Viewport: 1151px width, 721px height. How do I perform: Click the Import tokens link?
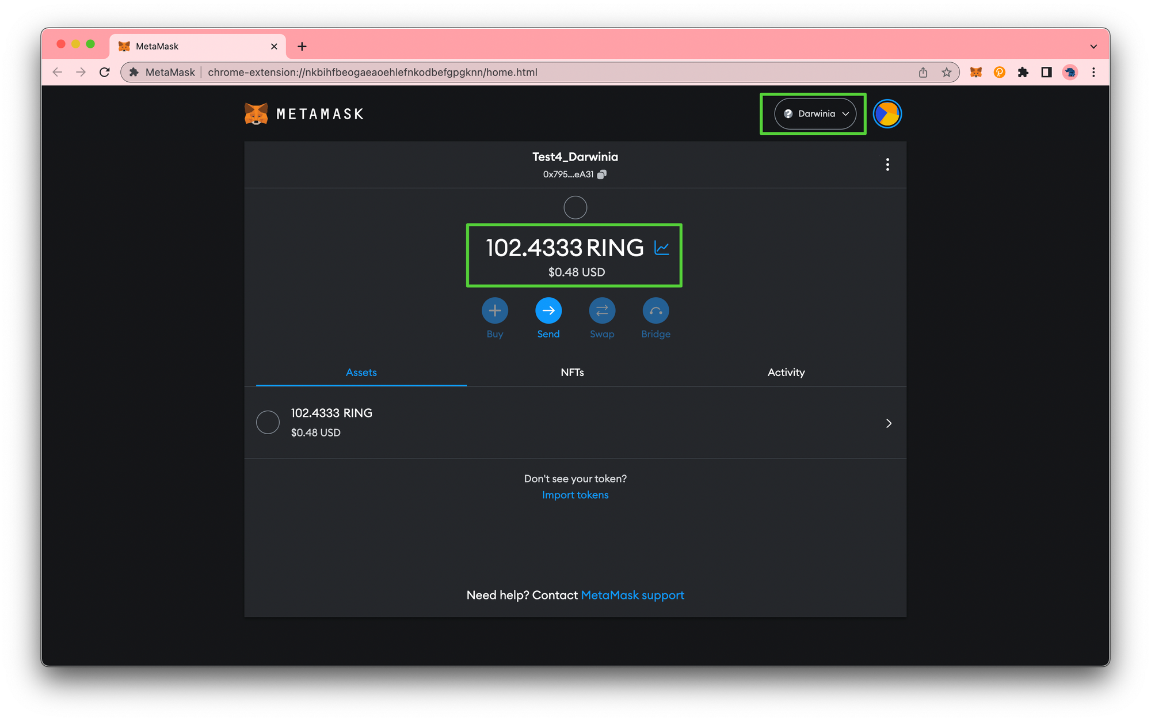[575, 495]
